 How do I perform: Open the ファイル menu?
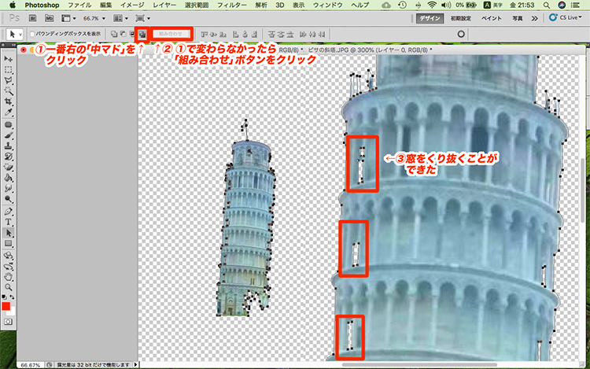pyautogui.click(x=79, y=5)
